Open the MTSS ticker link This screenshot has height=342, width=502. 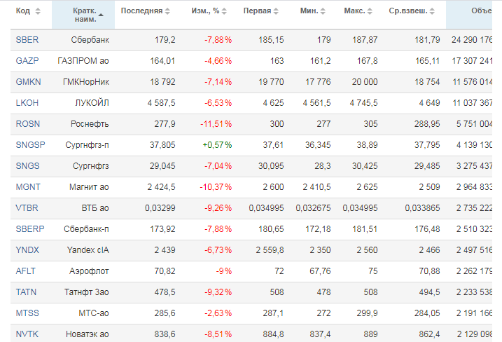pos(27,313)
